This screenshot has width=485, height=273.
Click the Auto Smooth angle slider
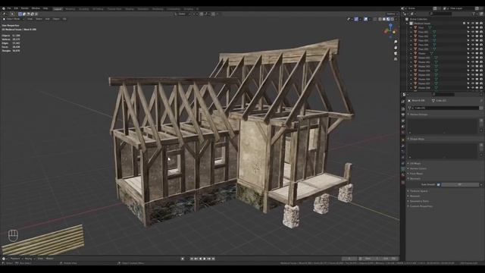coord(460,184)
